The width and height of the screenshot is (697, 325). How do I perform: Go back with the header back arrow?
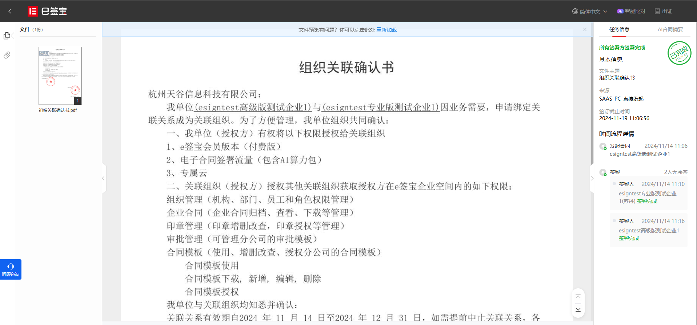pos(10,11)
